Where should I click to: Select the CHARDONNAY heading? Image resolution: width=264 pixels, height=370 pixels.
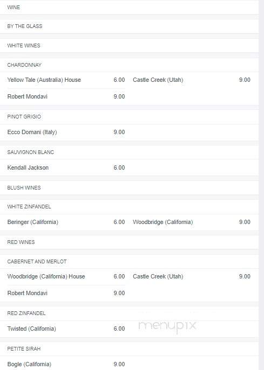[x=24, y=65]
